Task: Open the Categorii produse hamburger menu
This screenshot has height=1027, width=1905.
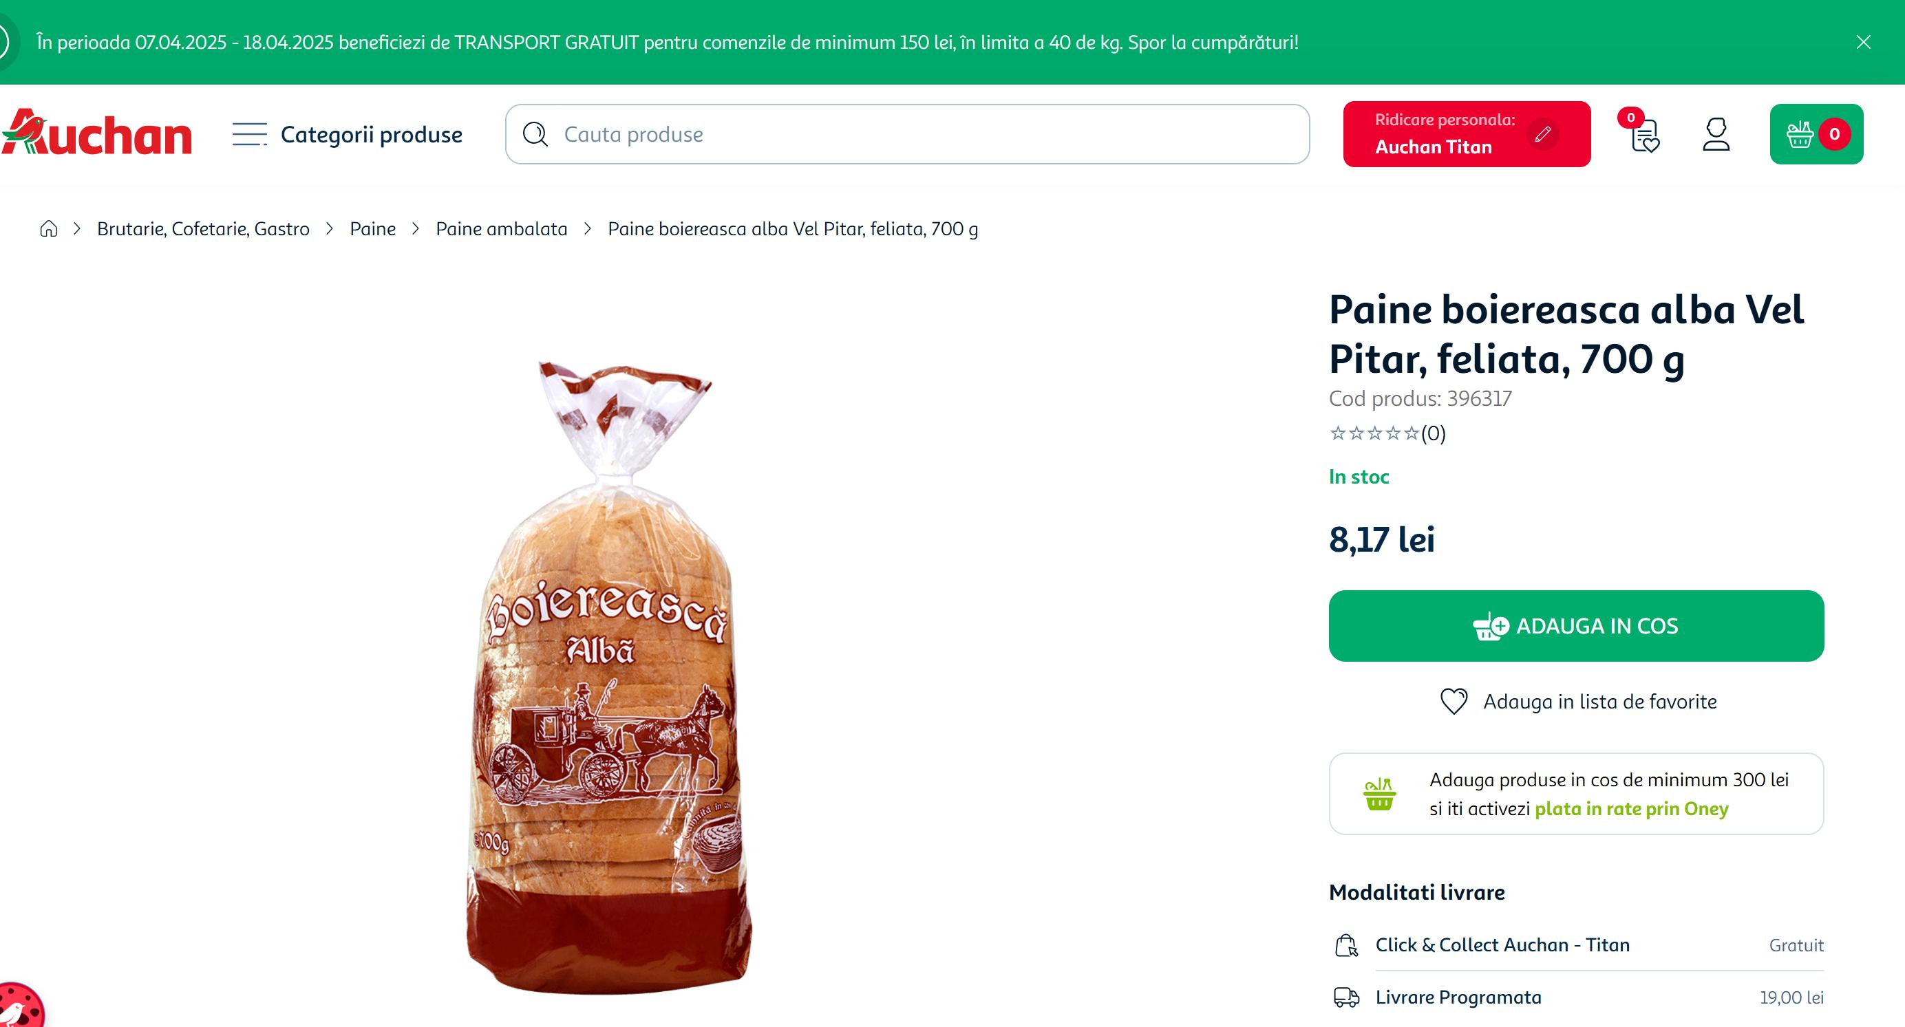Action: 249,135
